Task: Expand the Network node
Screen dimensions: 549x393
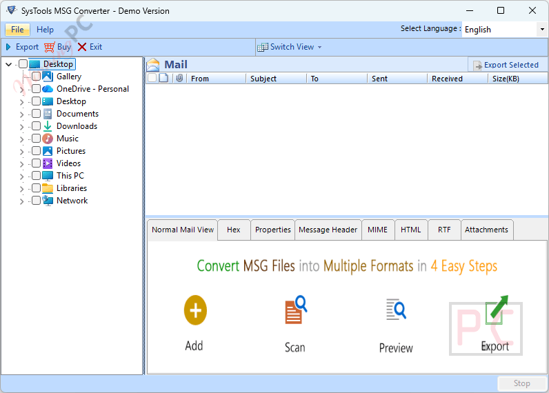Action: 21,201
